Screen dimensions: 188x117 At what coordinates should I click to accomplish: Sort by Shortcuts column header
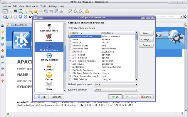coord(118,33)
